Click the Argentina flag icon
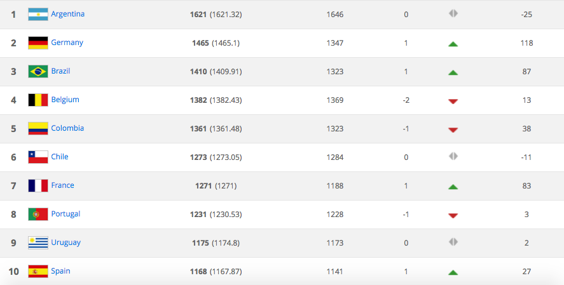Image resolution: width=564 pixels, height=285 pixels. click(38, 15)
